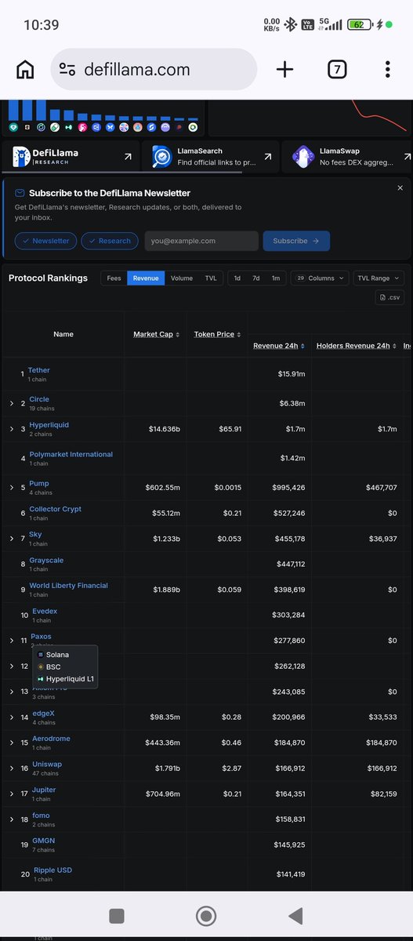Image resolution: width=413 pixels, height=941 pixels.
Task: Click the Subscribe button
Action: 296,241
